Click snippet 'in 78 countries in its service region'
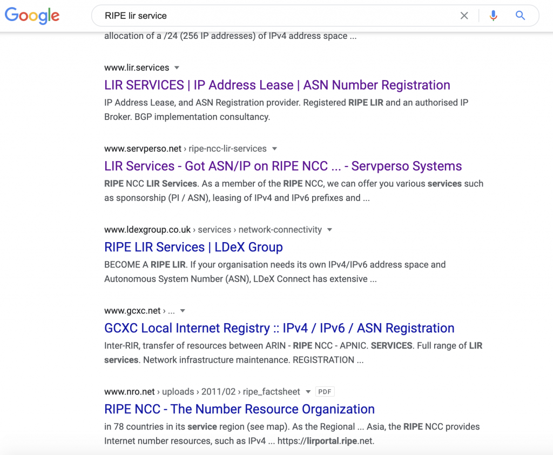The width and height of the screenshot is (553, 455). pos(292,434)
